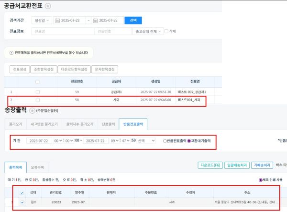Open the 출고상태 전체 dropdown
Image resolution: width=287 pixels, height=212 pixels.
[x=147, y=31]
